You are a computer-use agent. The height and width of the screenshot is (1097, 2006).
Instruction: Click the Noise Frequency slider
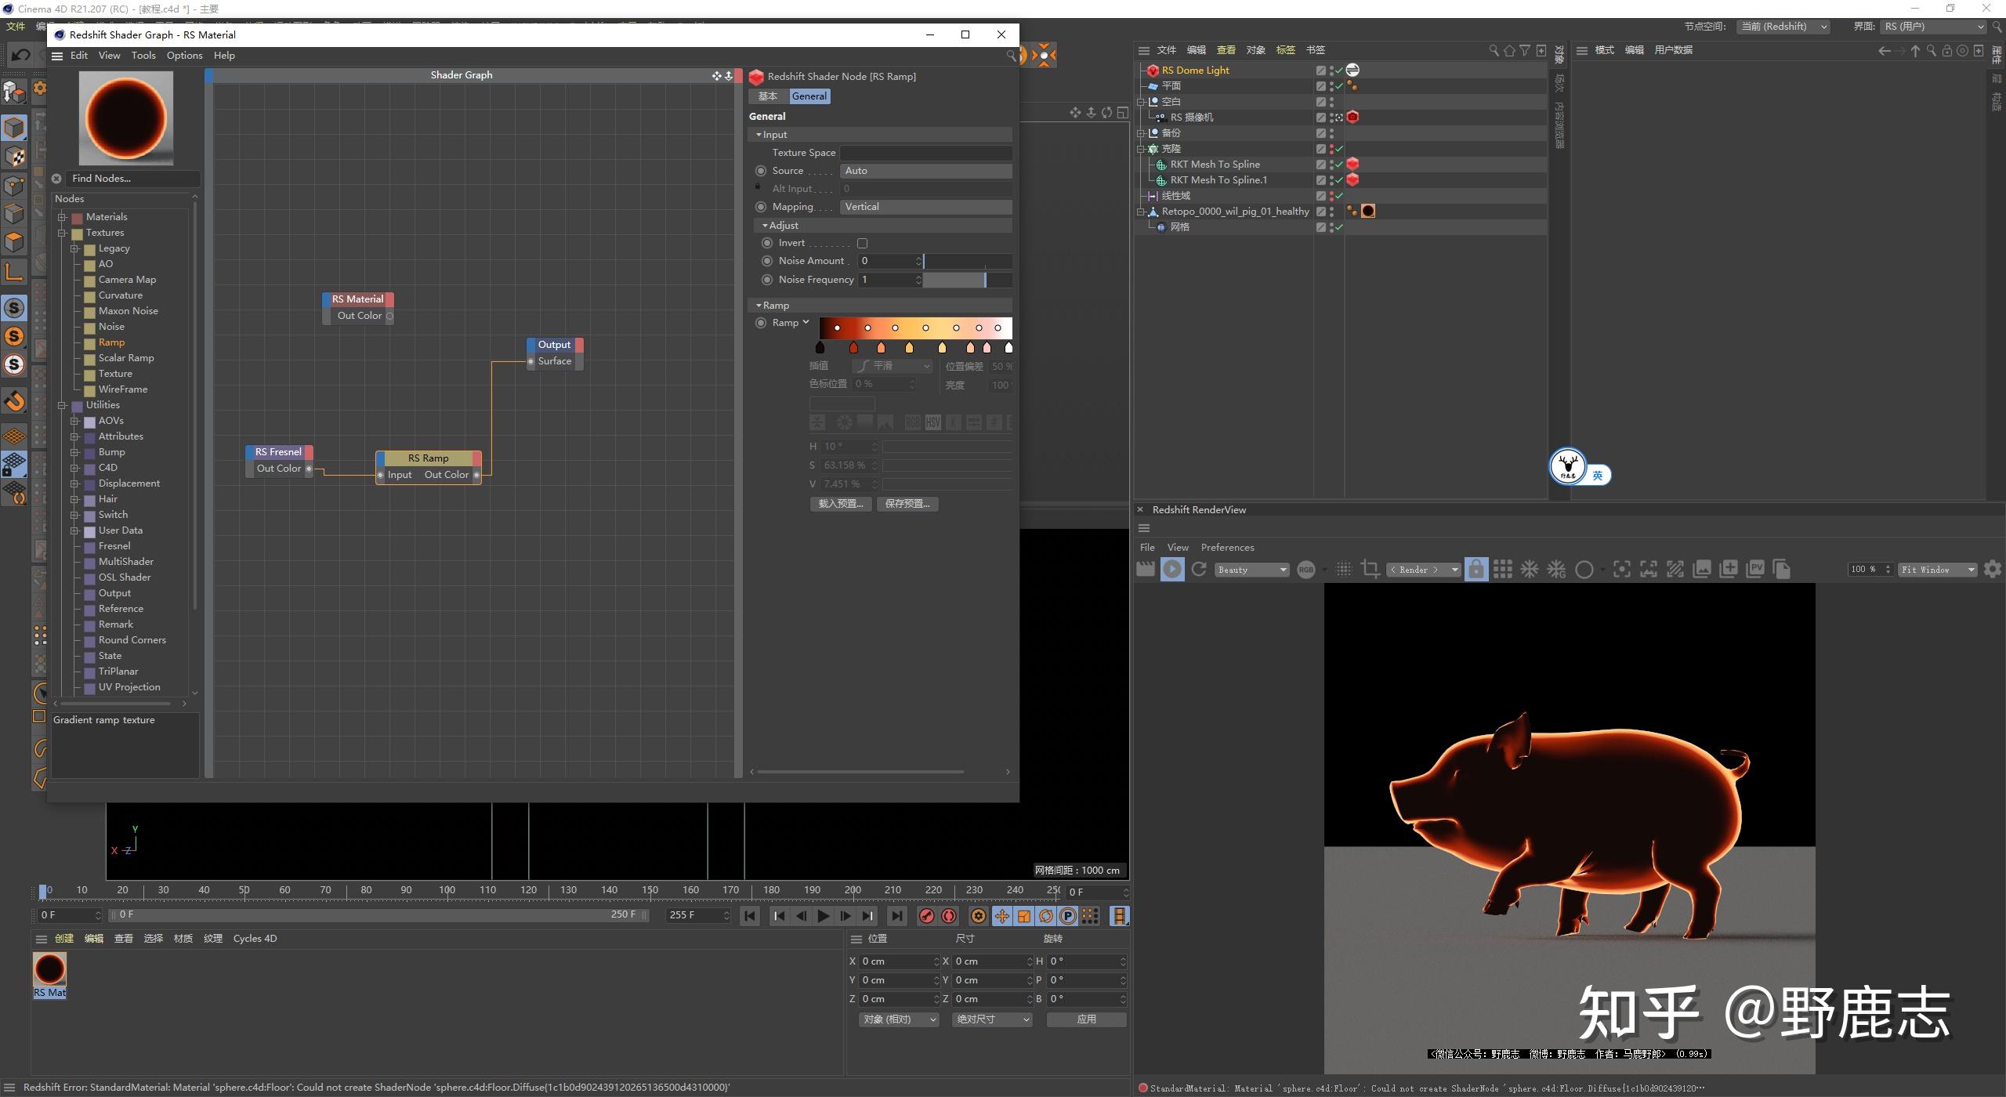[967, 280]
